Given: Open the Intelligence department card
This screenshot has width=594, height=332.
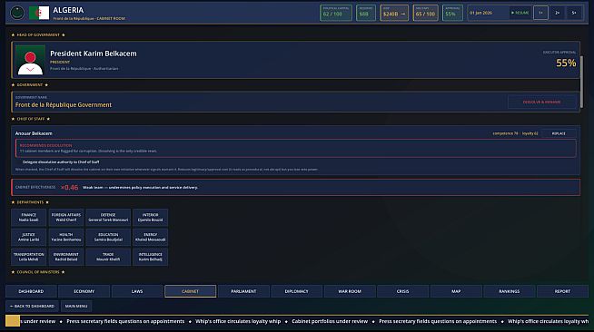Looking at the screenshot, I should 151,257.
